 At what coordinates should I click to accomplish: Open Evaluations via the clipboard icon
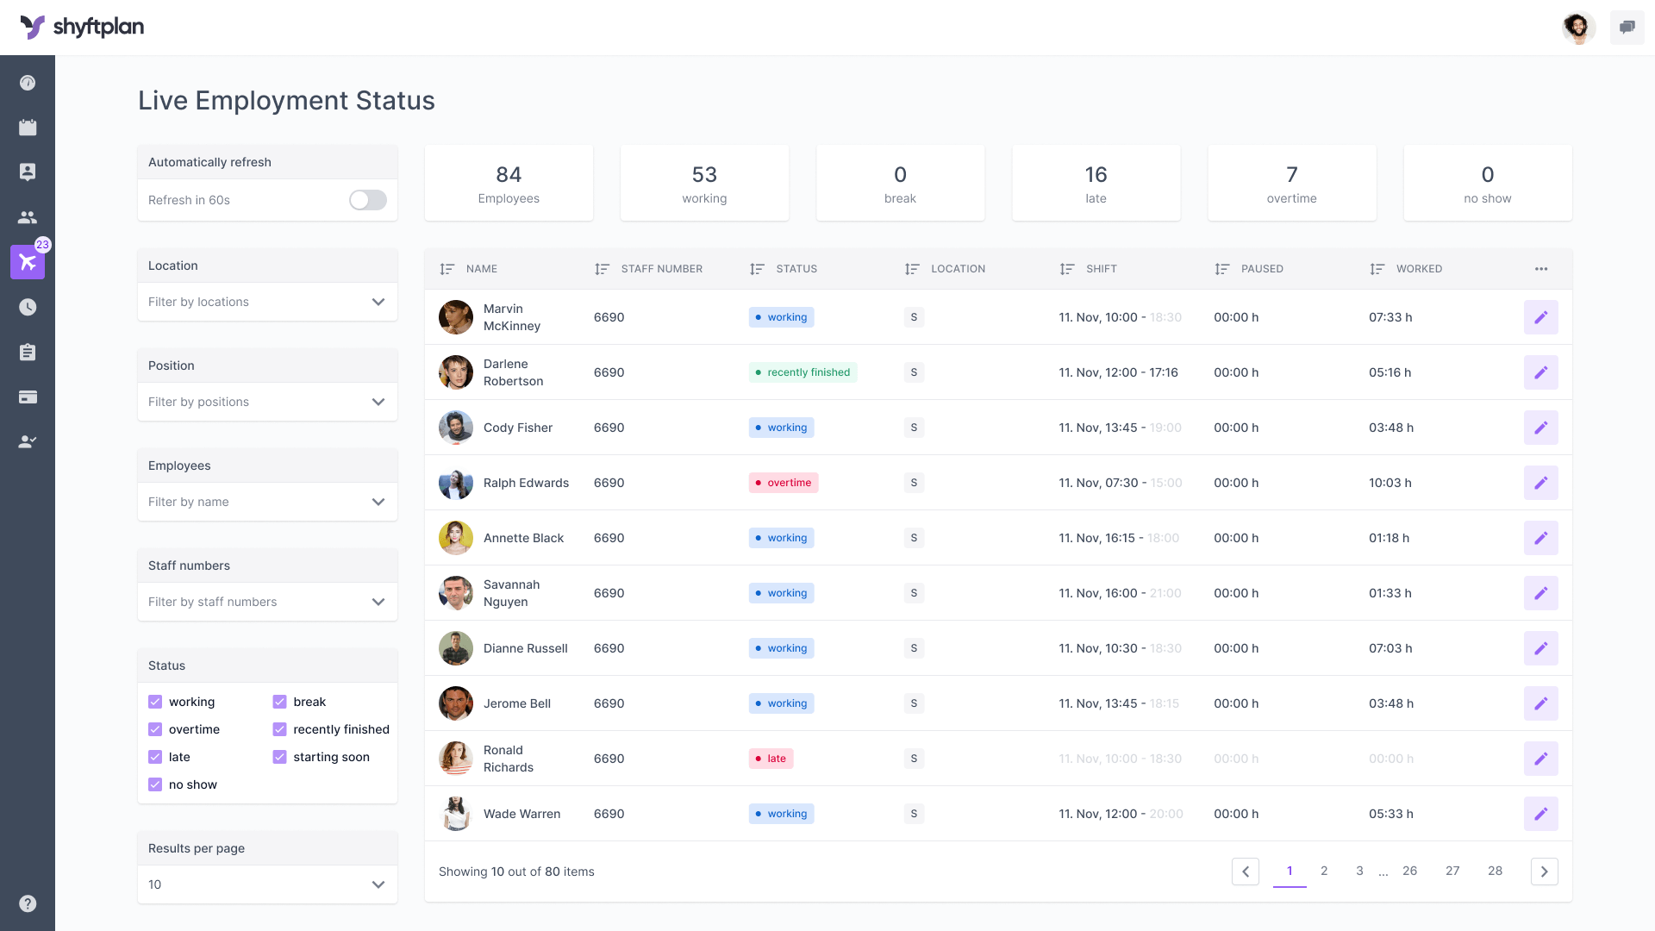click(x=28, y=352)
